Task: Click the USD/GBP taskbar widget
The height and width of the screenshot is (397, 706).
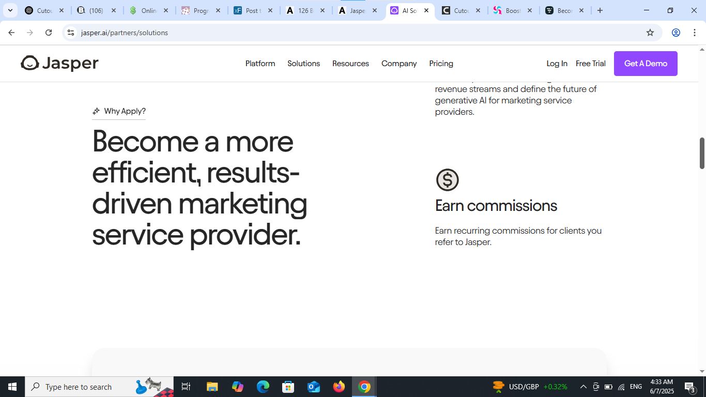Action: [x=530, y=387]
